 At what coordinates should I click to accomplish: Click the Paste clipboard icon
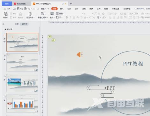[x=6, y=14]
